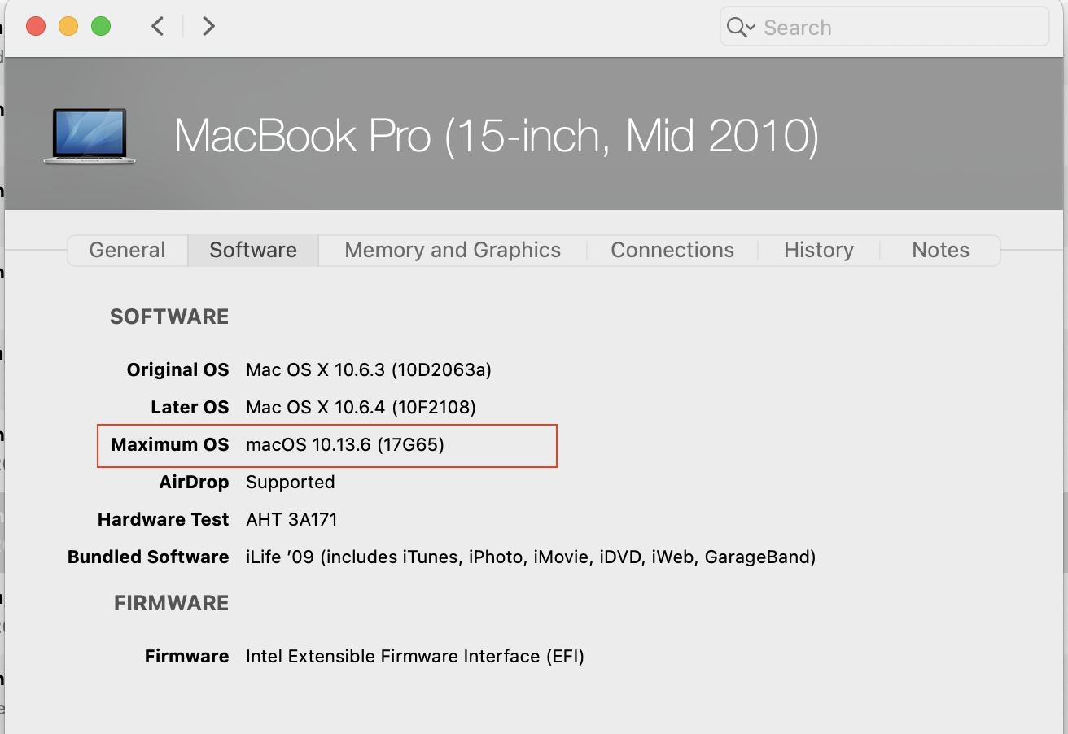This screenshot has height=734, width=1068.
Task: Click the Mac OS X 10.6.3 Original OS value
Action: tap(369, 370)
